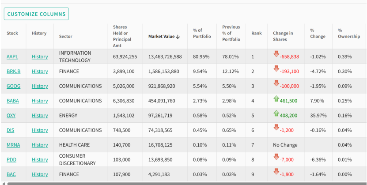The image size is (367, 185).
Task: View History for the BABA holding
Action: pyautogui.click(x=40, y=101)
